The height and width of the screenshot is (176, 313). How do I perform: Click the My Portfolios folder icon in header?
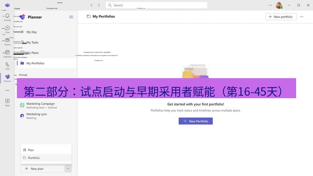coord(89,16)
